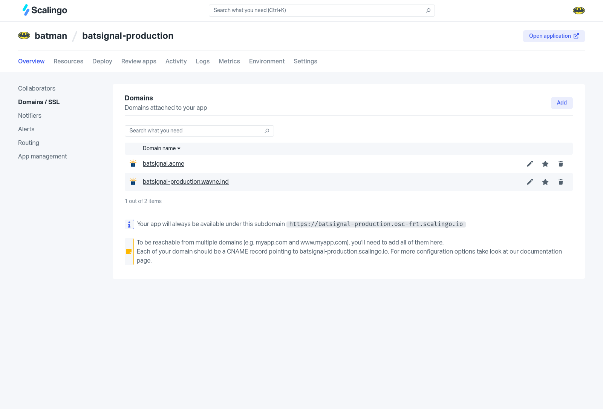The width and height of the screenshot is (603, 409).
Task: Click the batman user avatar top right
Action: tap(579, 11)
